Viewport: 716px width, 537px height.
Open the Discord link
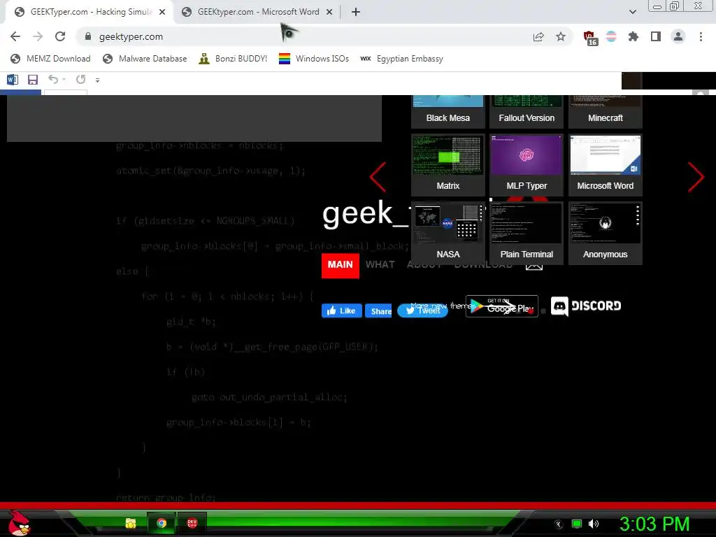click(586, 306)
